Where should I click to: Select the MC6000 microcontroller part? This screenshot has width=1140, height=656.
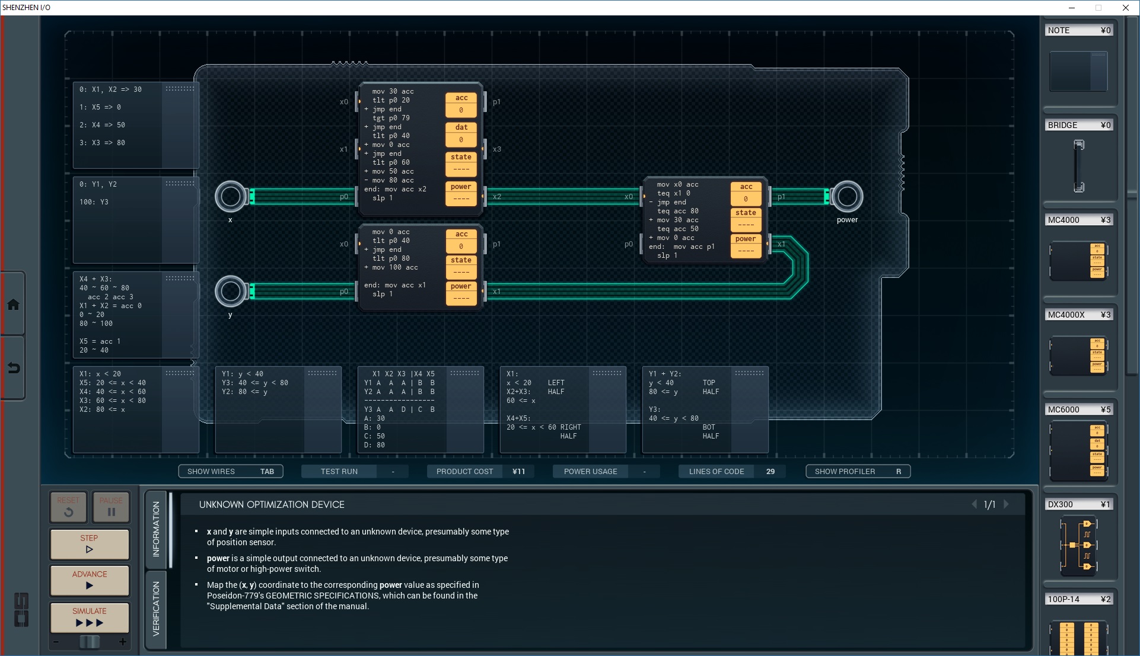tap(1078, 451)
